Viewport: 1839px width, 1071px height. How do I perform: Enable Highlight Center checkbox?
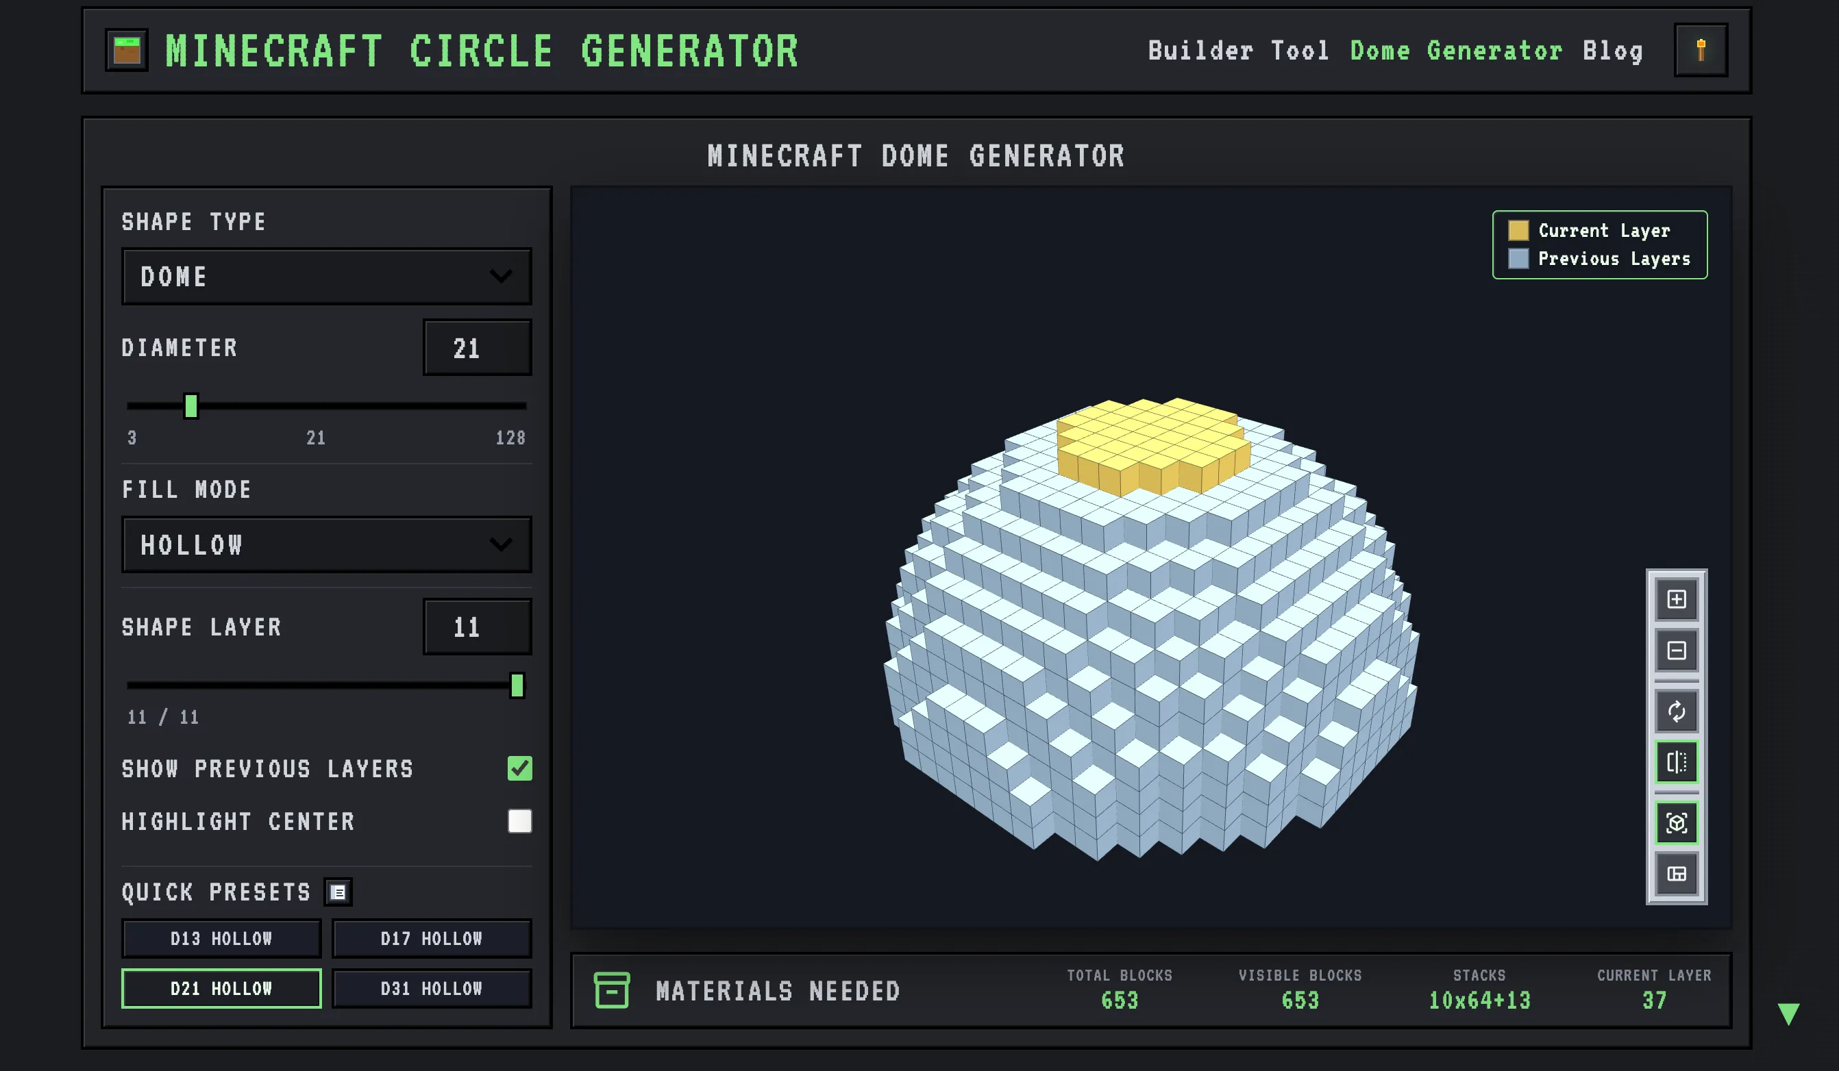[519, 821]
